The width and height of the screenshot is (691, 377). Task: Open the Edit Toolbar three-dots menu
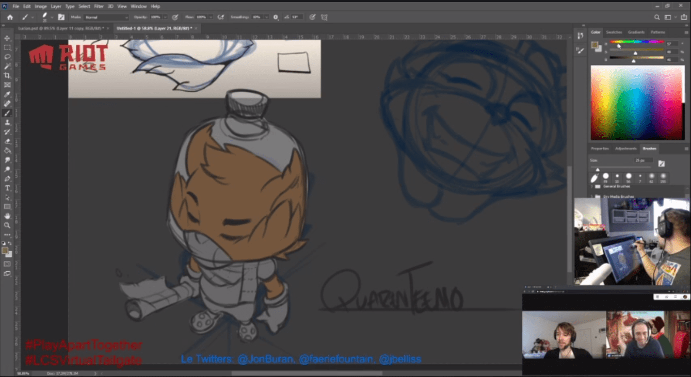tap(7, 235)
